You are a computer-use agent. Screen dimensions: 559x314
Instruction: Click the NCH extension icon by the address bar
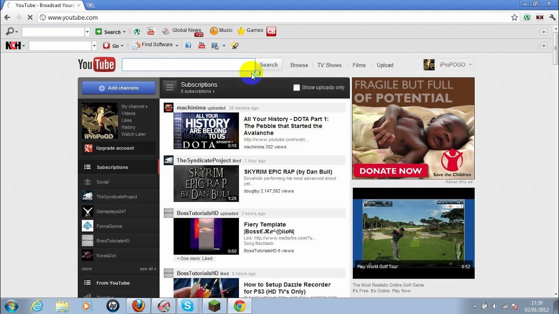pos(540,17)
